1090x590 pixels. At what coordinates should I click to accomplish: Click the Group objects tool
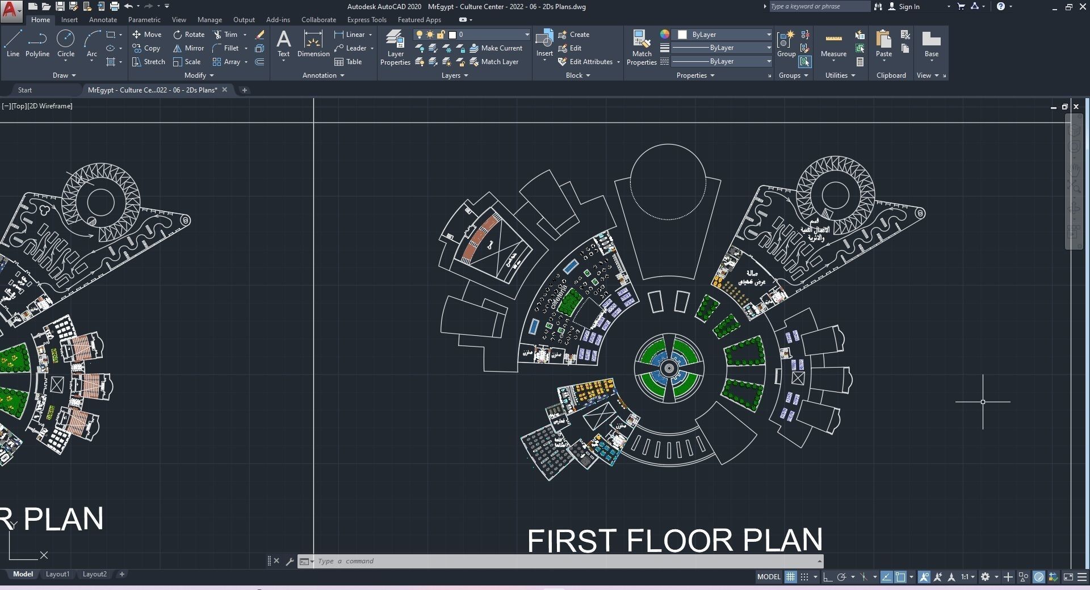coord(786,44)
